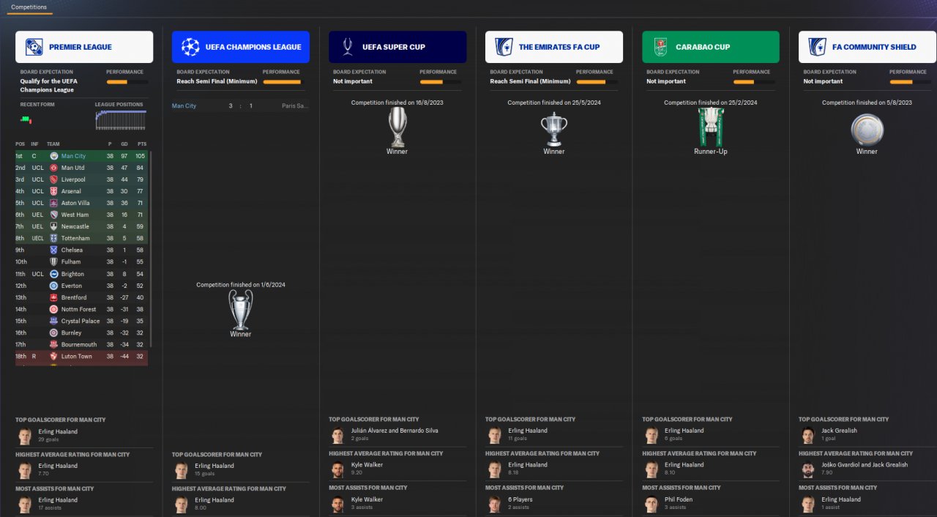This screenshot has height=517, width=937.
Task: Click the Man Utd club badge
Action: [53, 168]
